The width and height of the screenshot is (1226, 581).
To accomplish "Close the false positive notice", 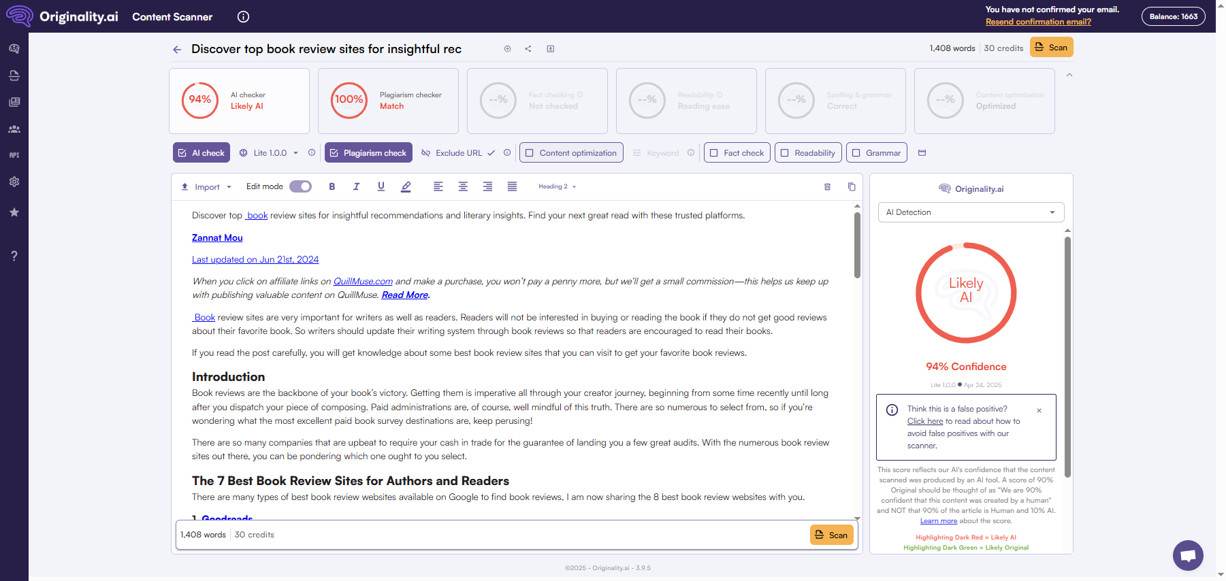I will [1039, 410].
